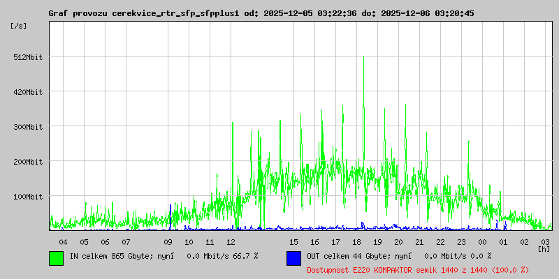The height and width of the screenshot is (279, 559).
Task: Click the 300Mbit y-axis label
Action: [x=29, y=127]
